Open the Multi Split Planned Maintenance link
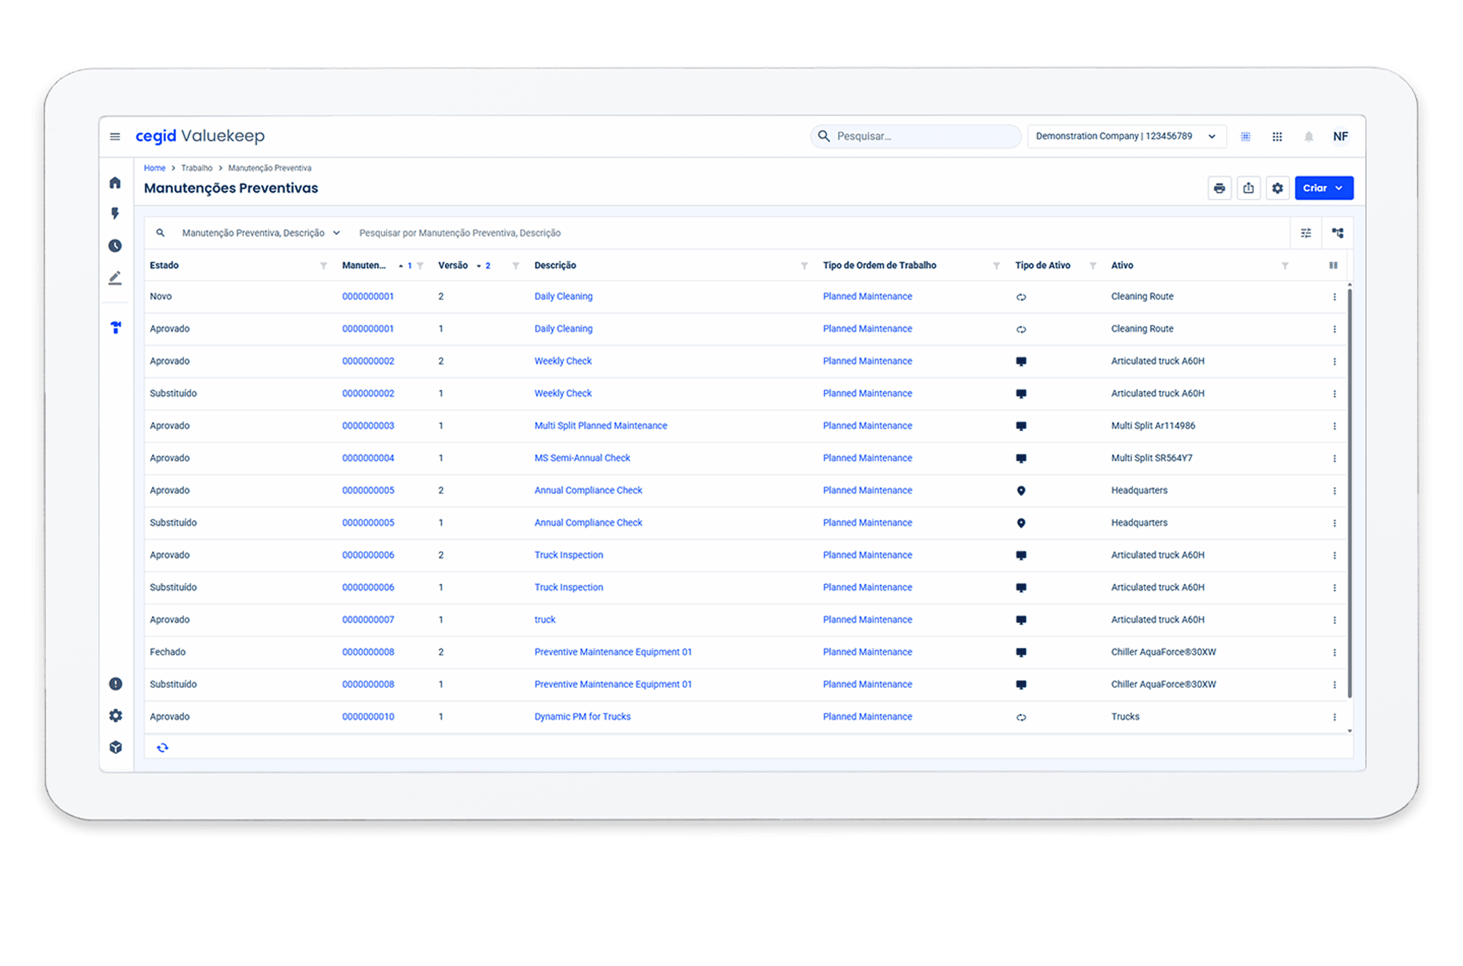This screenshot has width=1463, height=966. [600, 426]
